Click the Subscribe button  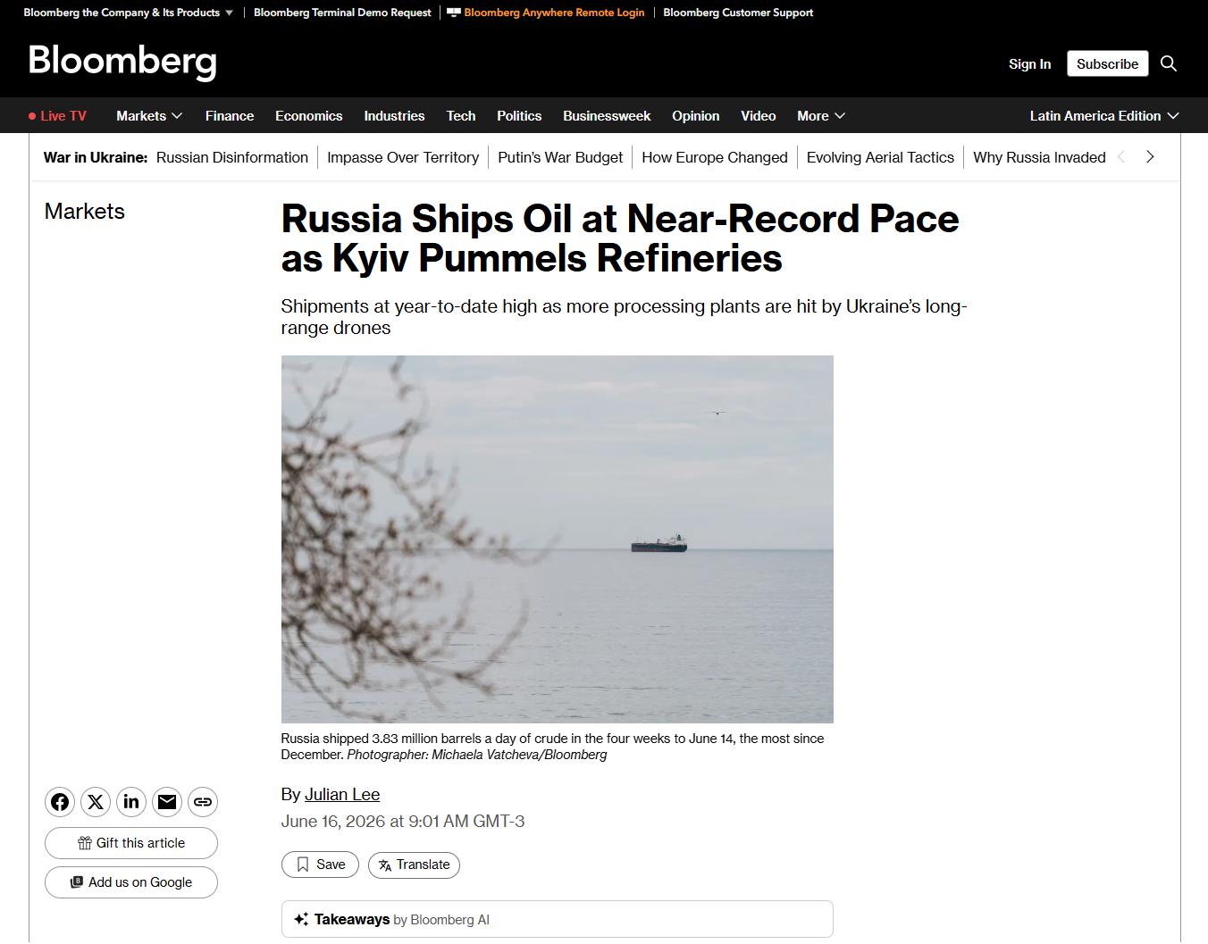point(1107,63)
